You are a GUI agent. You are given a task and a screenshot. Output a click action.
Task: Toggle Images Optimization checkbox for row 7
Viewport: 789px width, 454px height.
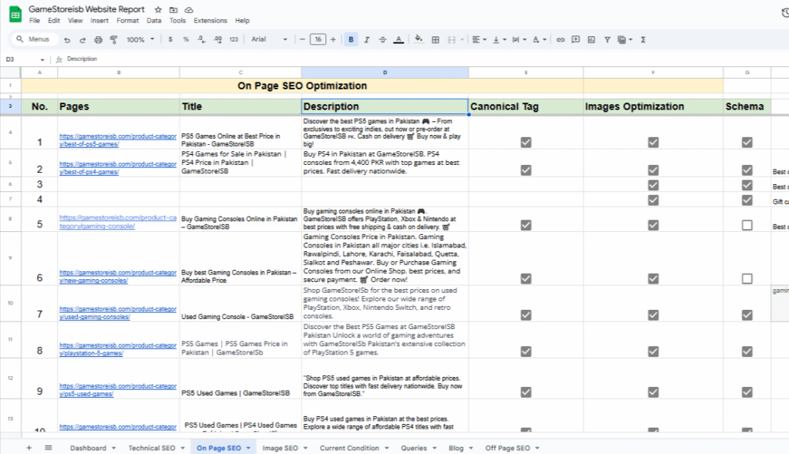653,314
